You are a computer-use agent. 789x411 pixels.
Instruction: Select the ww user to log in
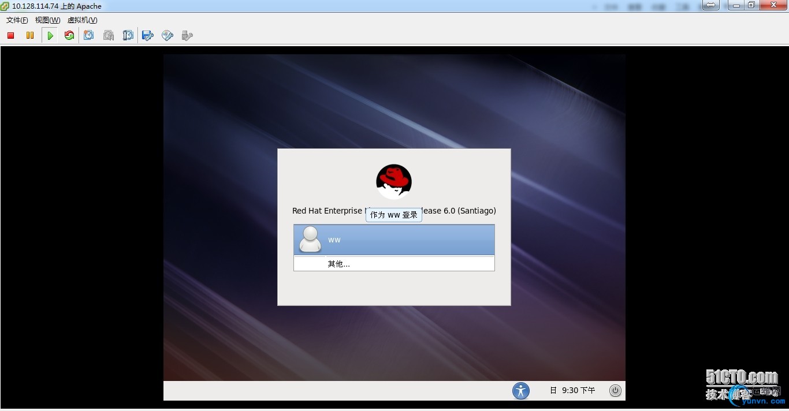pos(394,240)
